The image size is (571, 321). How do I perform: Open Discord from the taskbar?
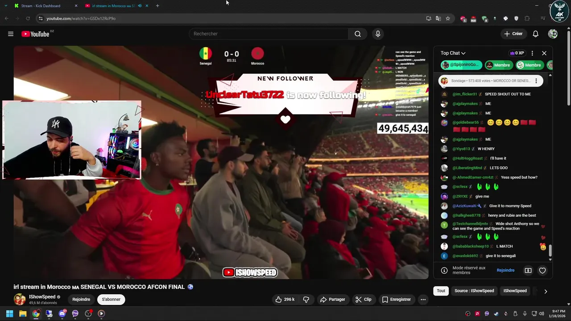62,313
